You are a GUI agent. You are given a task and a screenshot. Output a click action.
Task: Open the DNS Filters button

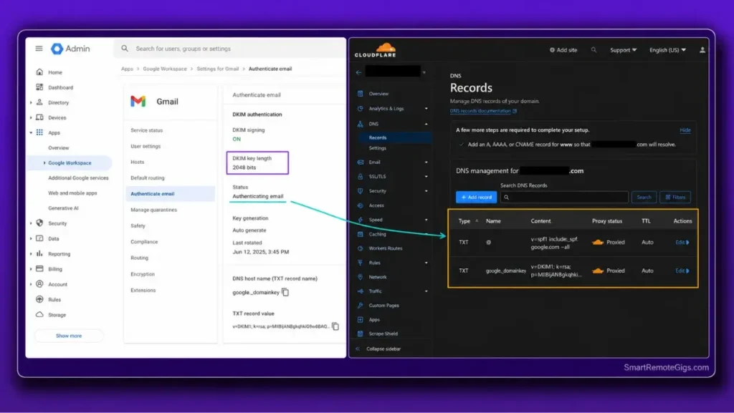[675, 197]
